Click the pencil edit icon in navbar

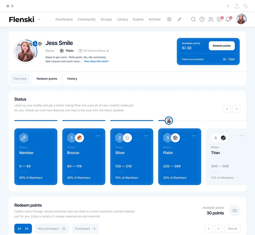click(x=180, y=19)
